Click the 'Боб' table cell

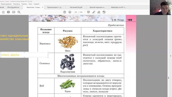[46, 86]
